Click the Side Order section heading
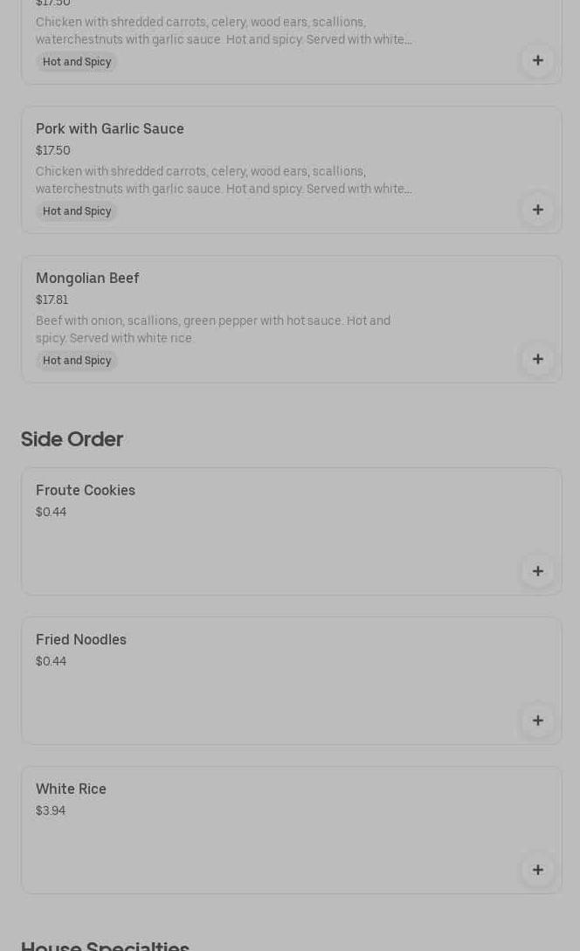 [72, 439]
